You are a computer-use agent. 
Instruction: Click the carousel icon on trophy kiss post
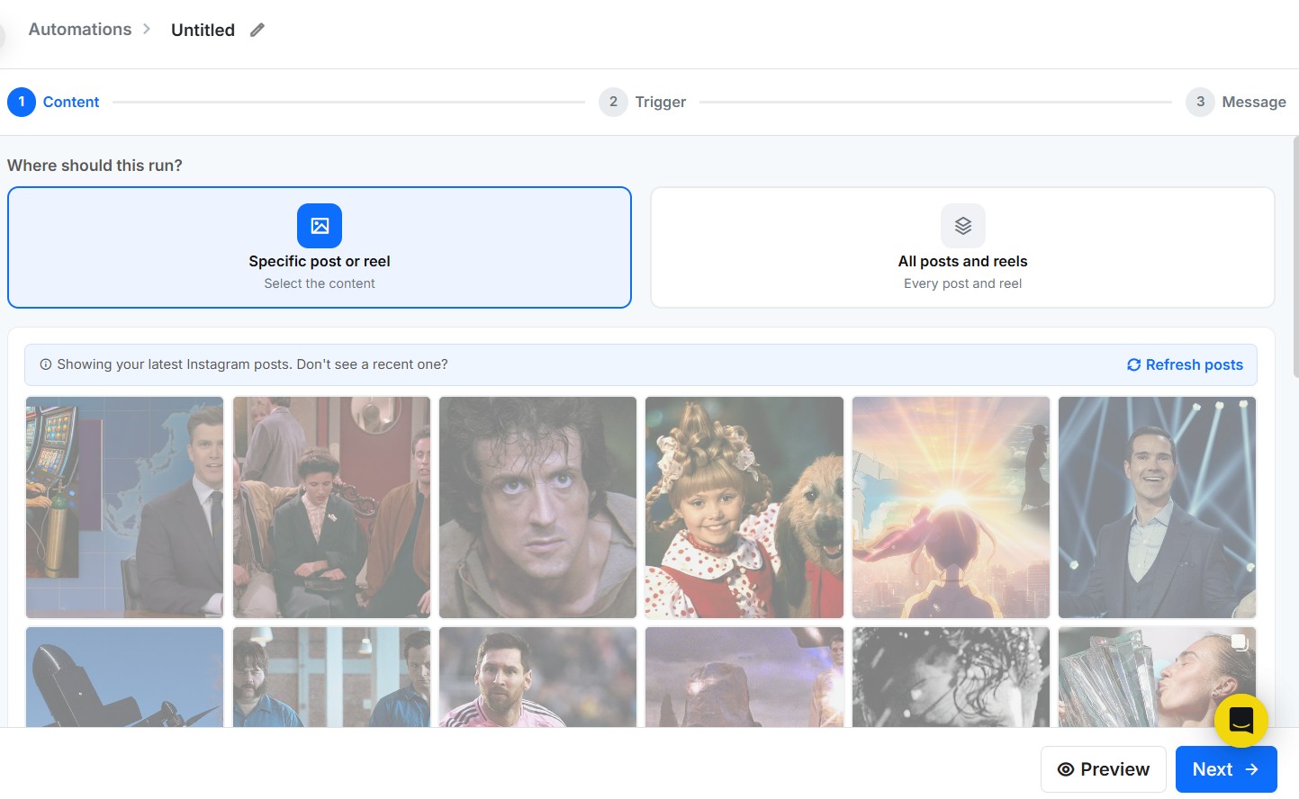(1240, 642)
